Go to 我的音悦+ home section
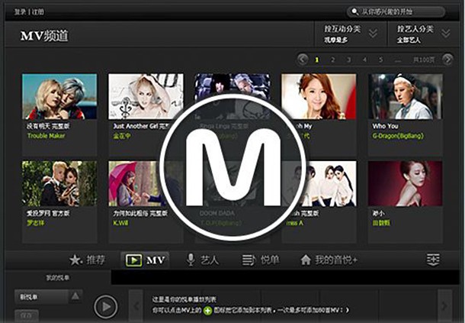The height and width of the screenshot is (323, 465). (x=329, y=260)
